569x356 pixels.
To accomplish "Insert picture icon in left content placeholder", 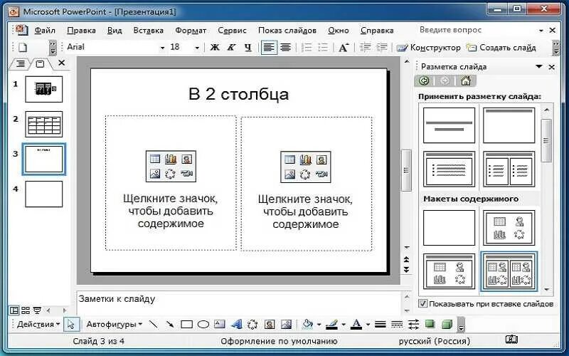I will tap(155, 174).
